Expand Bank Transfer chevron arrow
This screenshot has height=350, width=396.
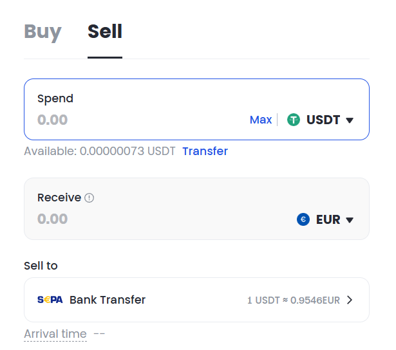350,300
